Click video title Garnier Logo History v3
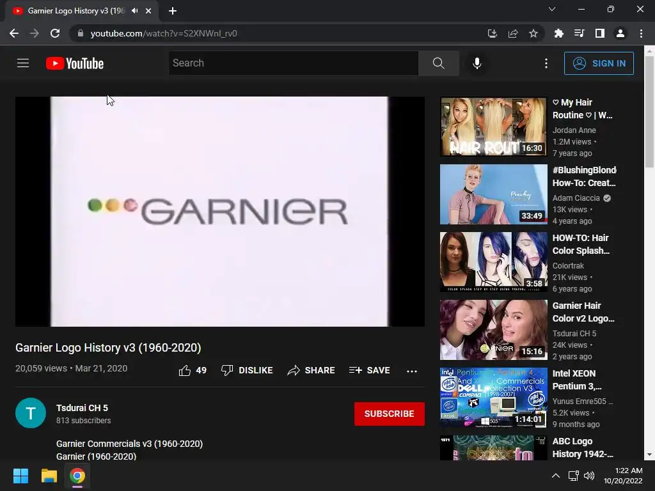 108,348
